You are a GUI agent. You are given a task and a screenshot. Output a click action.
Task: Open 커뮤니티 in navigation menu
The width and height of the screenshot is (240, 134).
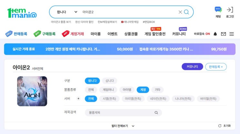[179, 34]
